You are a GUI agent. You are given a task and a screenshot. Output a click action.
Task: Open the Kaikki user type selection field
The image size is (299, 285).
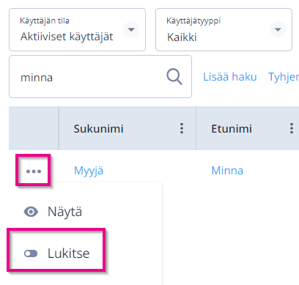[x=224, y=30]
